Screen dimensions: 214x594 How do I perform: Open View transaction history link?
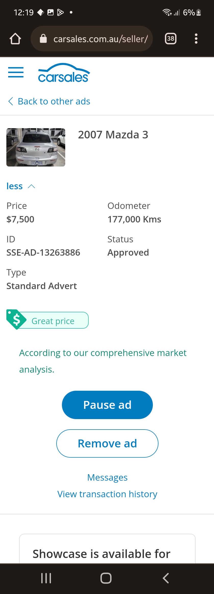107,494
